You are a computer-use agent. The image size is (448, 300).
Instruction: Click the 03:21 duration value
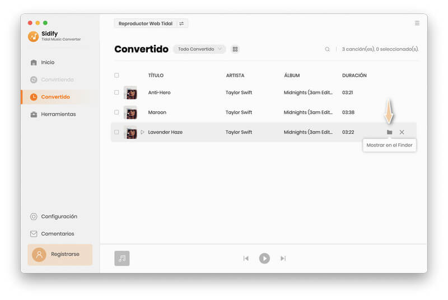pos(347,92)
